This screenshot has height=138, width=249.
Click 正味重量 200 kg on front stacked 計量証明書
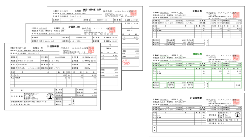[88, 68]
